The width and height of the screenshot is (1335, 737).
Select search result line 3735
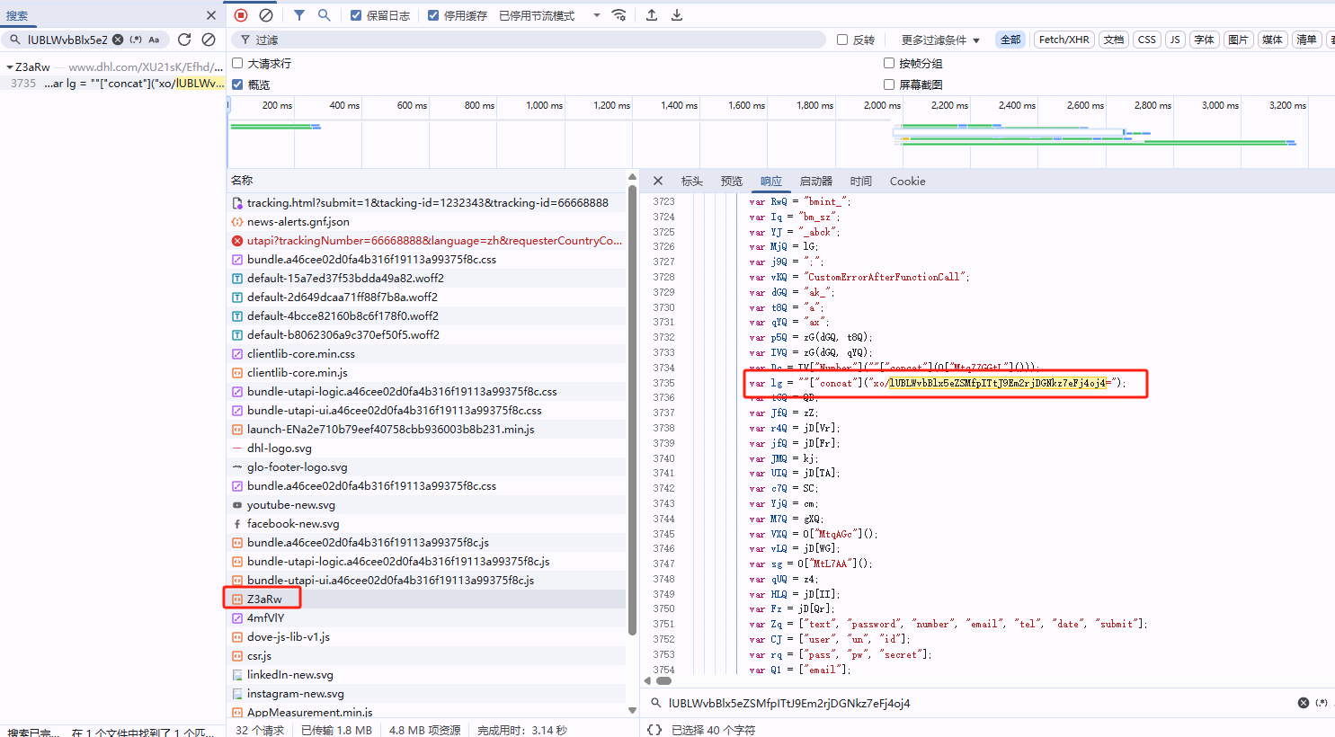[112, 84]
